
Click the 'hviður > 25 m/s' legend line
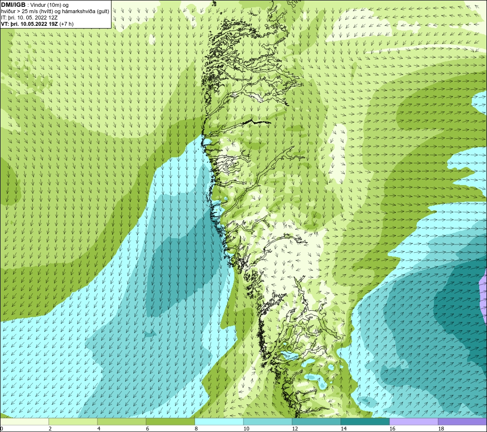55,12
